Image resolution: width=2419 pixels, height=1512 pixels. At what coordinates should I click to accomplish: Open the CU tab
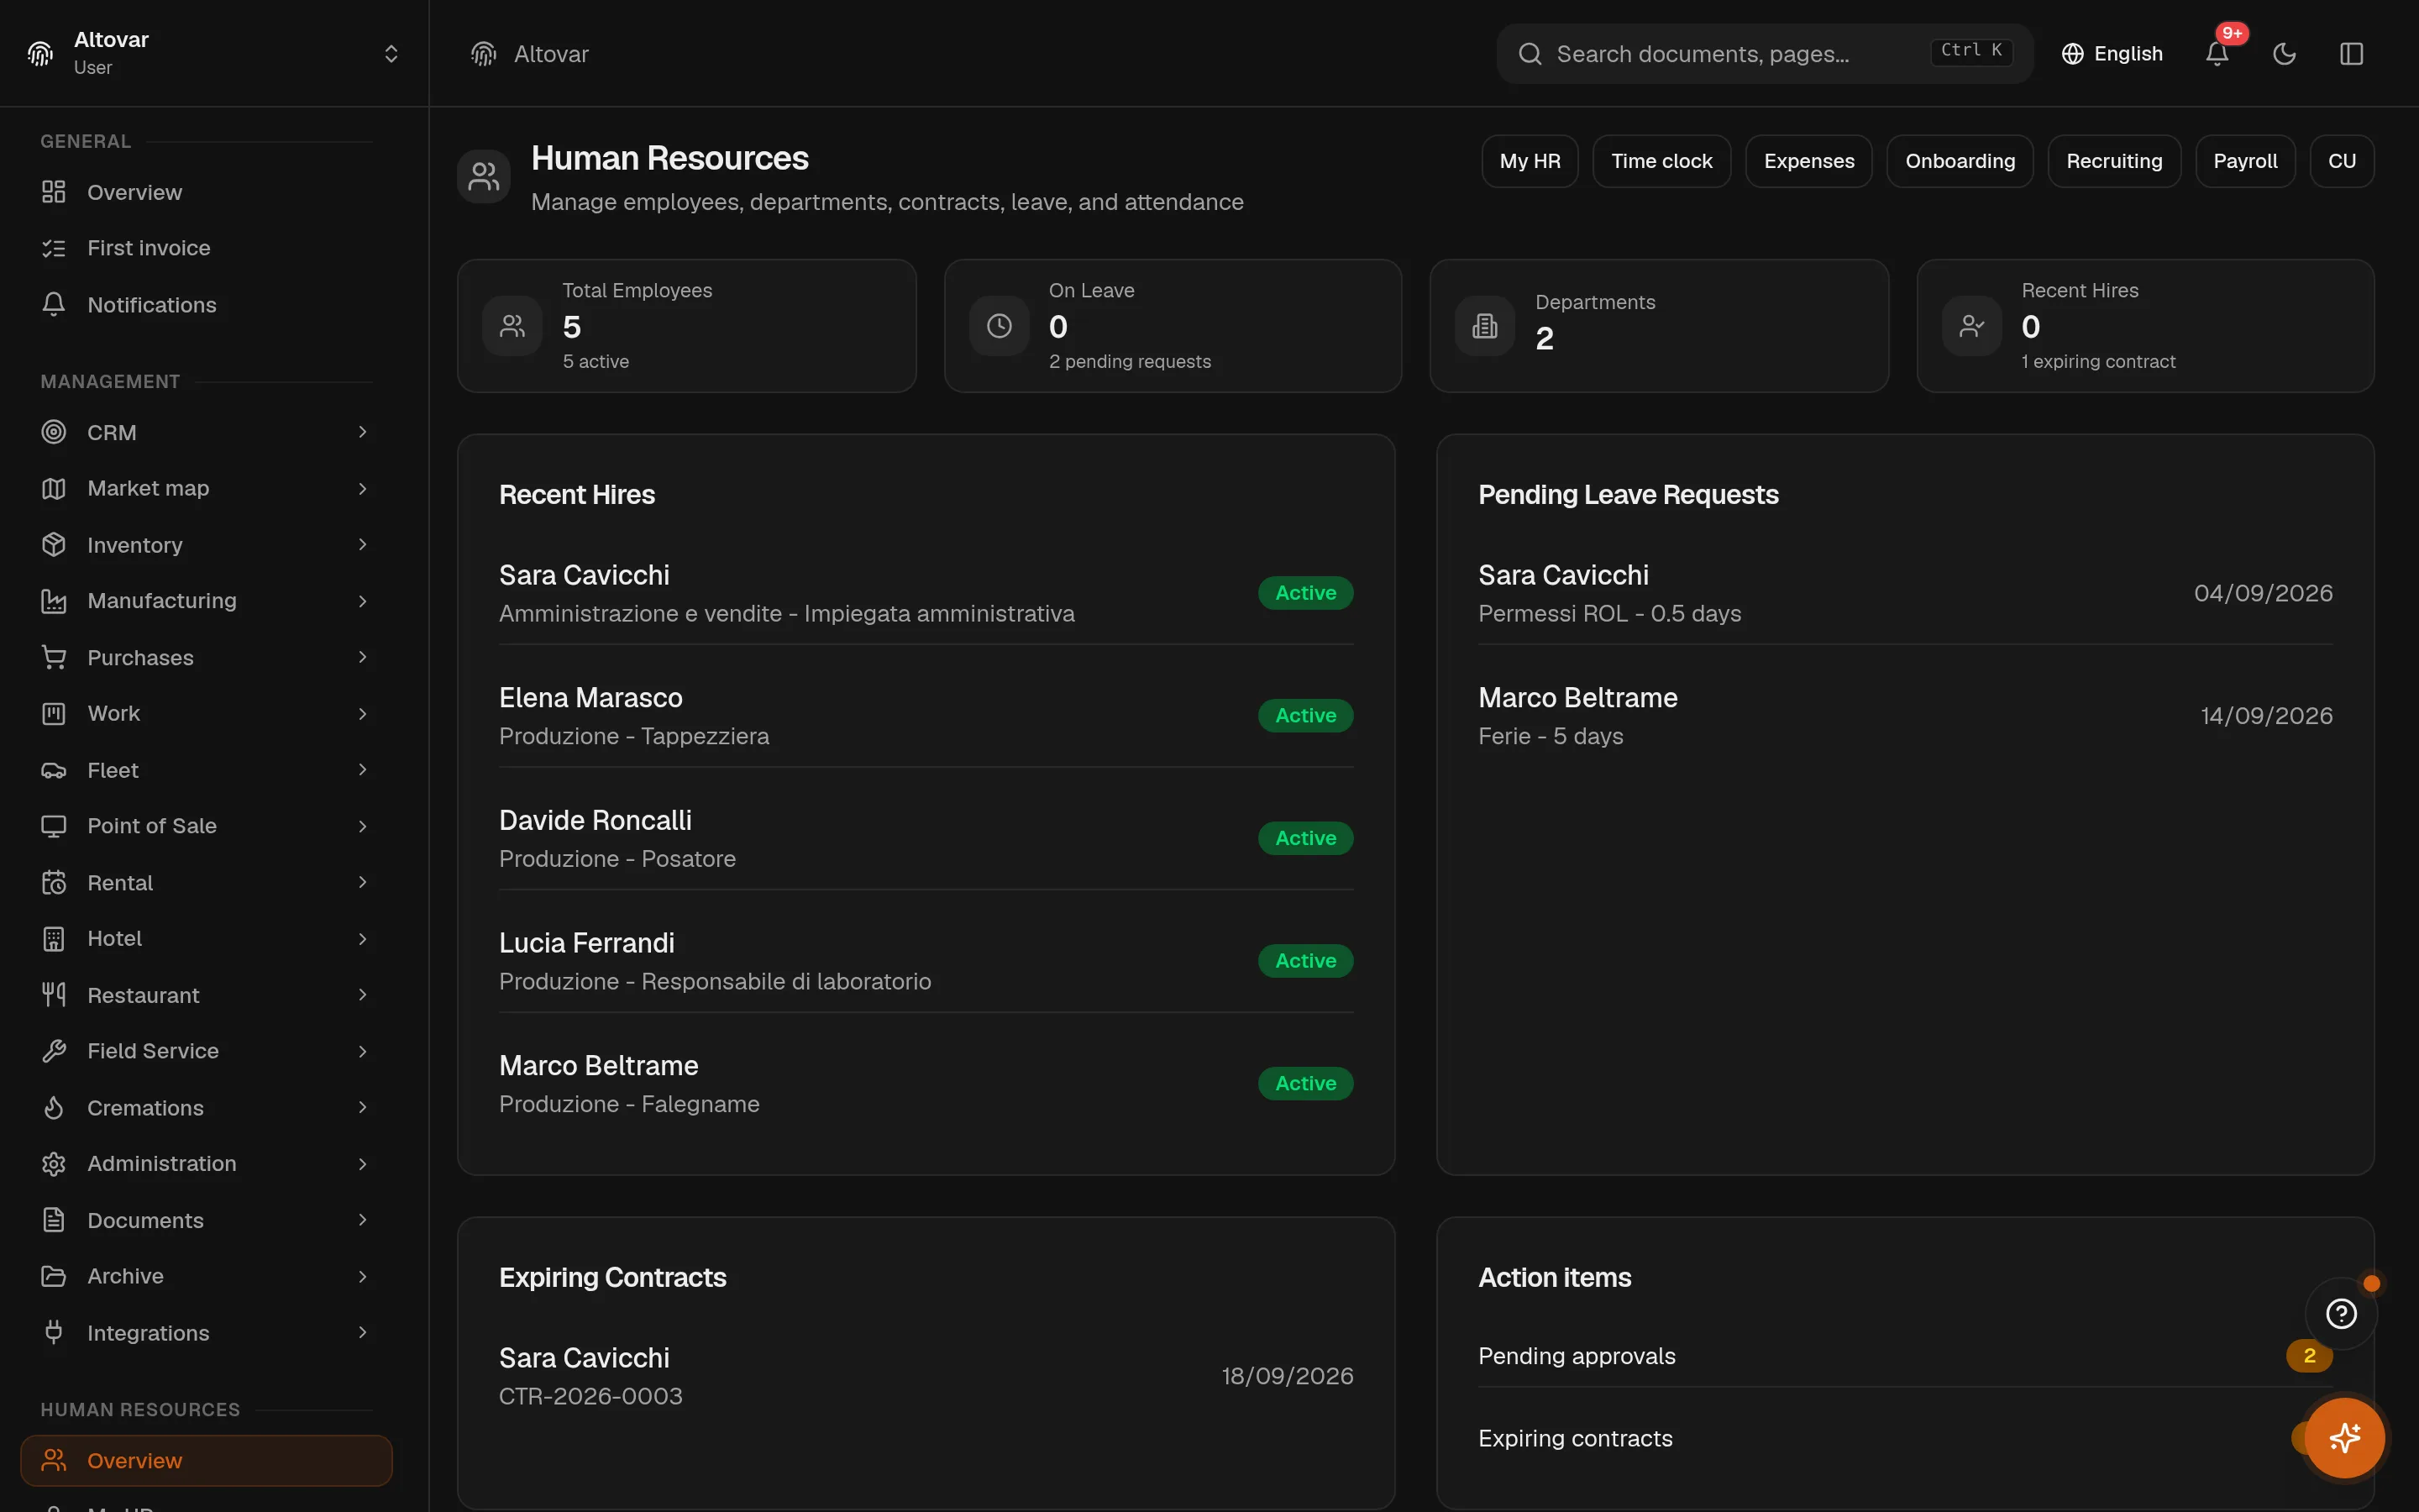tap(2342, 161)
